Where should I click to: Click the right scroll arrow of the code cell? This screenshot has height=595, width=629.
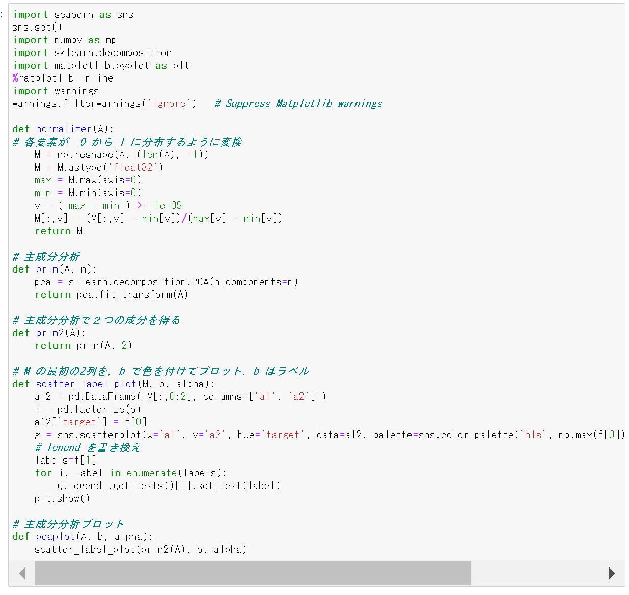[x=611, y=573]
